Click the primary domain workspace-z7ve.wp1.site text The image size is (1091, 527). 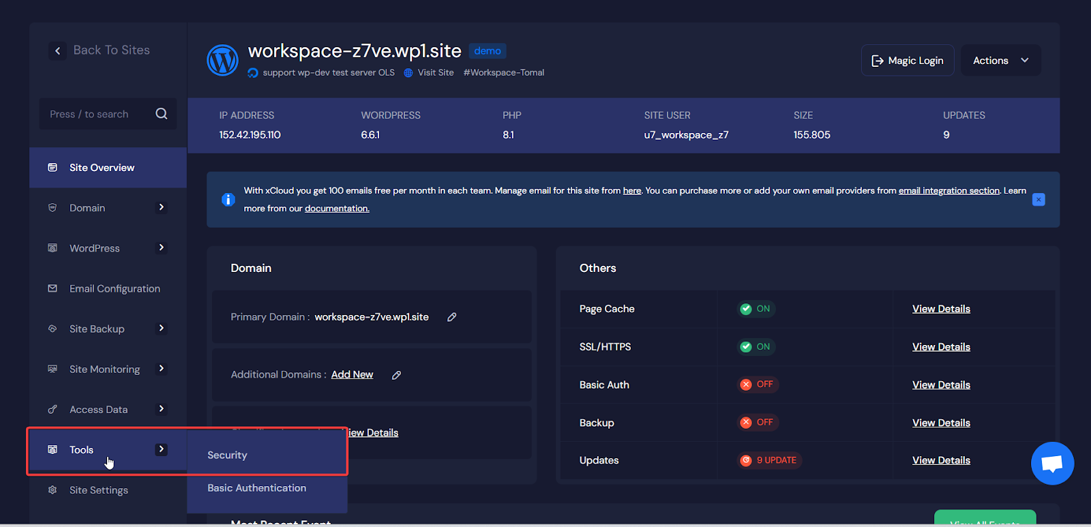point(372,317)
